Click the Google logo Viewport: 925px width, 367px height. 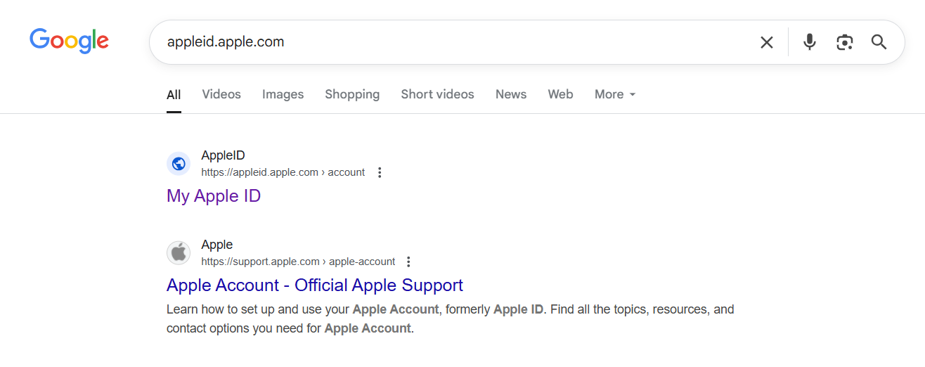(69, 41)
